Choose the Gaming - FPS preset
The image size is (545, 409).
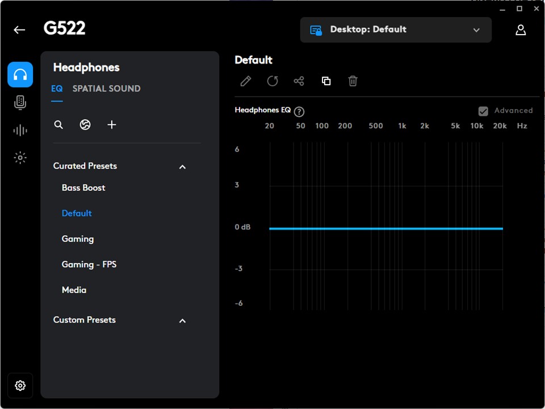pyautogui.click(x=89, y=264)
